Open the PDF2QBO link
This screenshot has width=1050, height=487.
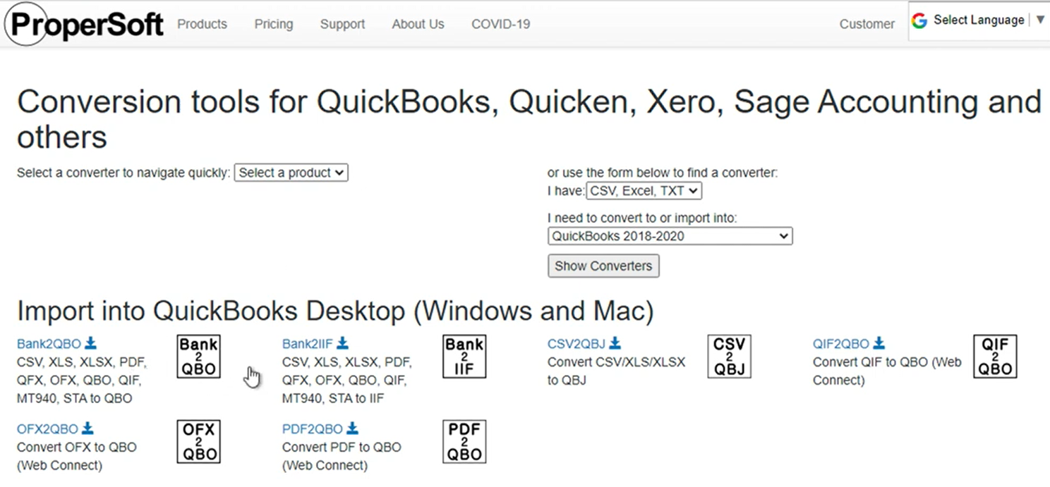click(313, 429)
